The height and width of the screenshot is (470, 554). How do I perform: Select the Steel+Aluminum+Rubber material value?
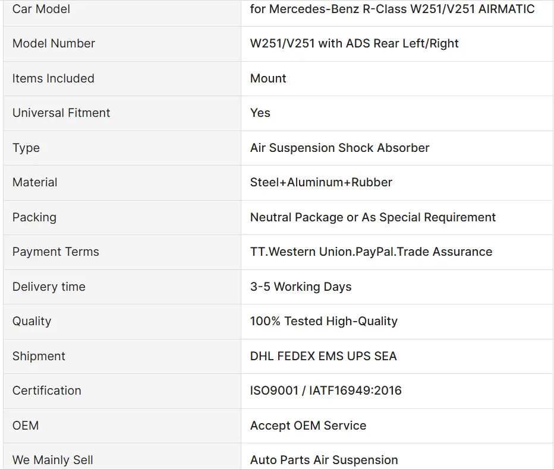tap(321, 182)
